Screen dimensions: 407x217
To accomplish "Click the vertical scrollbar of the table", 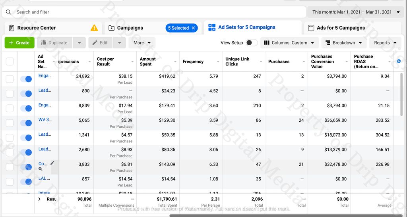I will [x=402, y=94].
